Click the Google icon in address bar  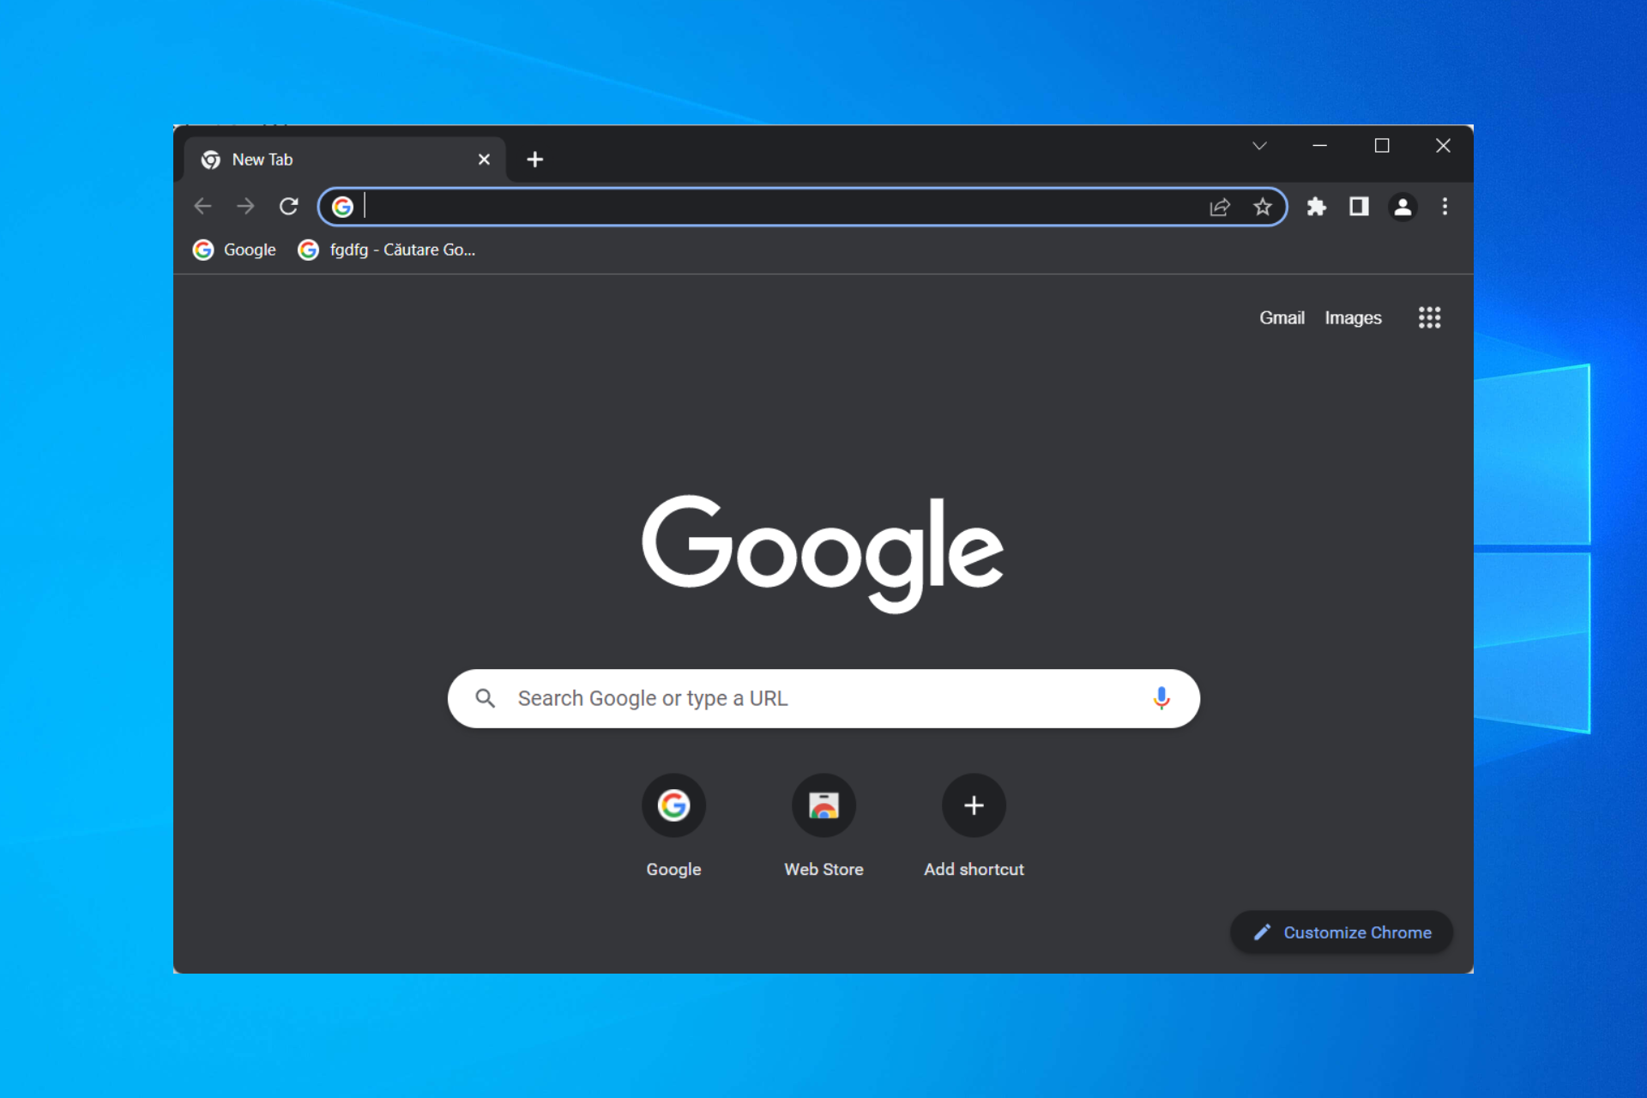click(x=342, y=207)
